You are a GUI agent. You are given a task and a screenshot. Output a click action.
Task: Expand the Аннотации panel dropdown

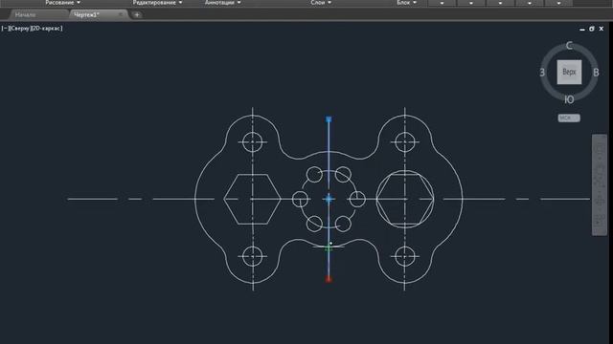coord(222,3)
